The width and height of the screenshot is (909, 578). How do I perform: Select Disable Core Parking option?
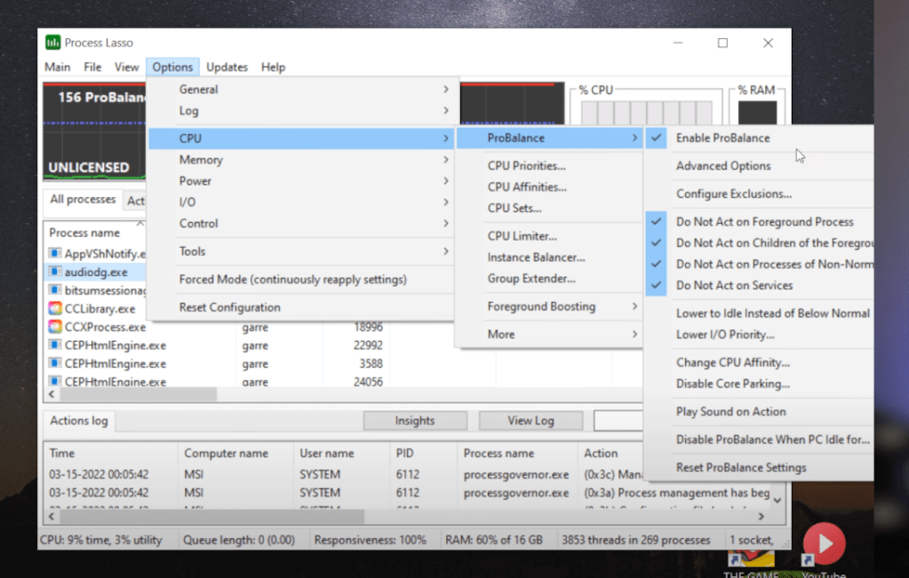coord(759,384)
